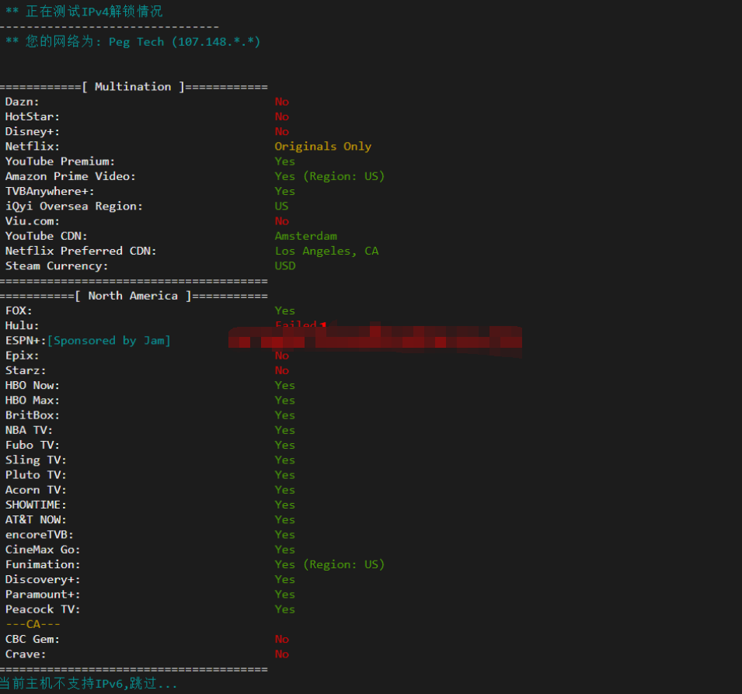Select the Peg Tech network info line

tap(133, 42)
